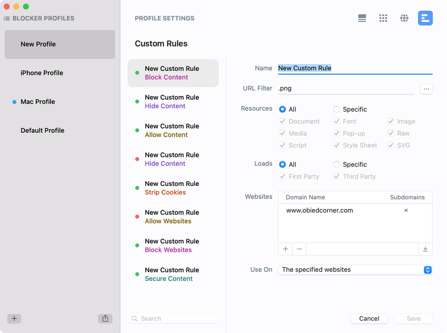447x333 pixels.
Task: Click the import download icon in Websites table
Action: pyautogui.click(x=425, y=249)
